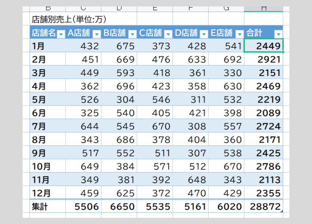Select cell with value 517
The image size is (312, 224).
click(83, 153)
